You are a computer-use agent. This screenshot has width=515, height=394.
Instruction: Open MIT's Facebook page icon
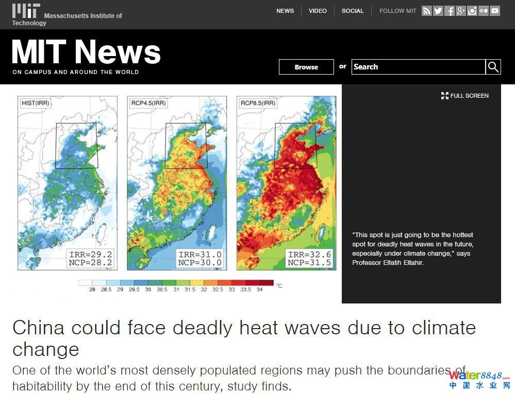pos(450,11)
